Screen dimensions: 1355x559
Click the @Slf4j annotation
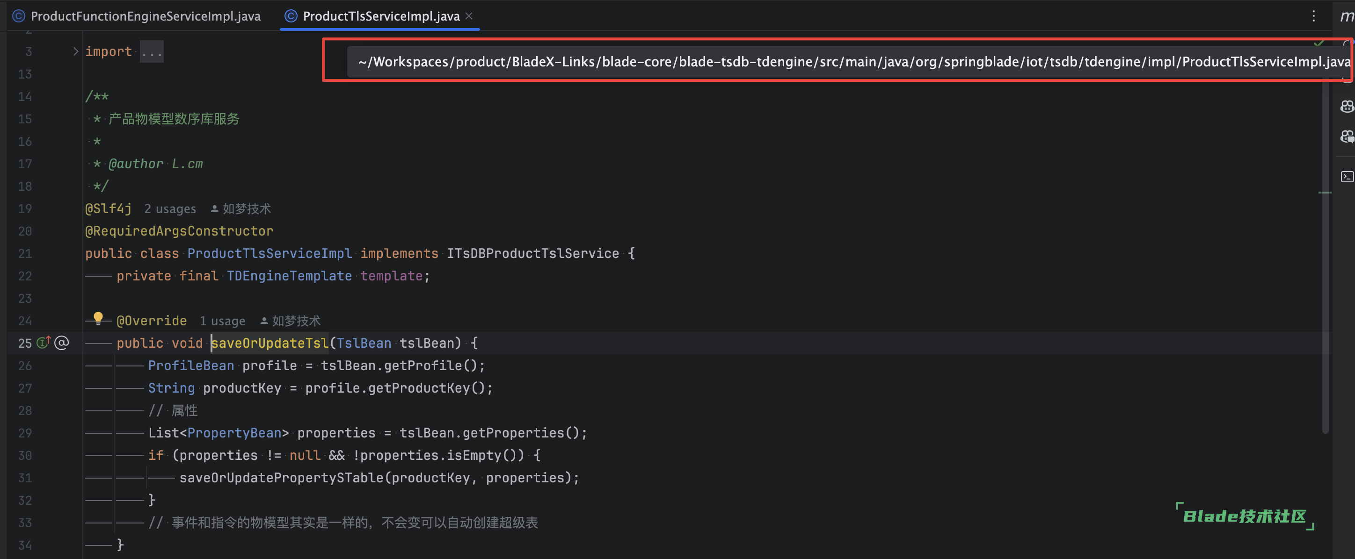coord(109,208)
